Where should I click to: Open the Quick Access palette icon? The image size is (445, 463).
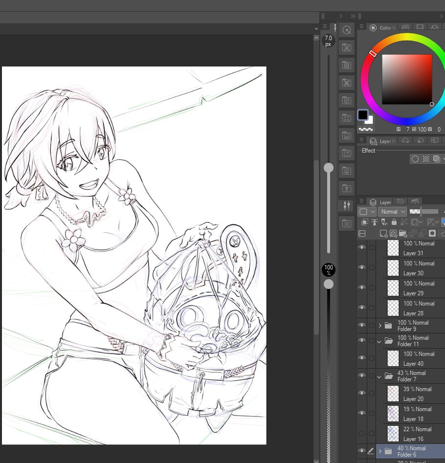[x=347, y=30]
